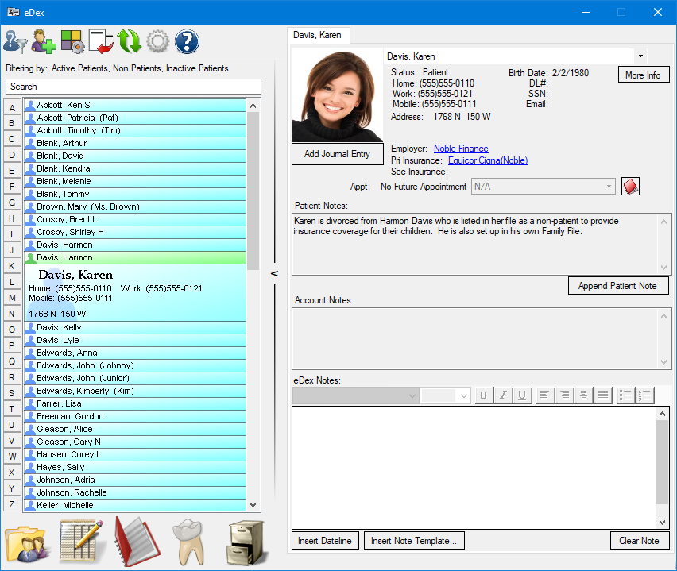This screenshot has width=677, height=571.
Task: Click the add new patient icon
Action: click(x=44, y=41)
